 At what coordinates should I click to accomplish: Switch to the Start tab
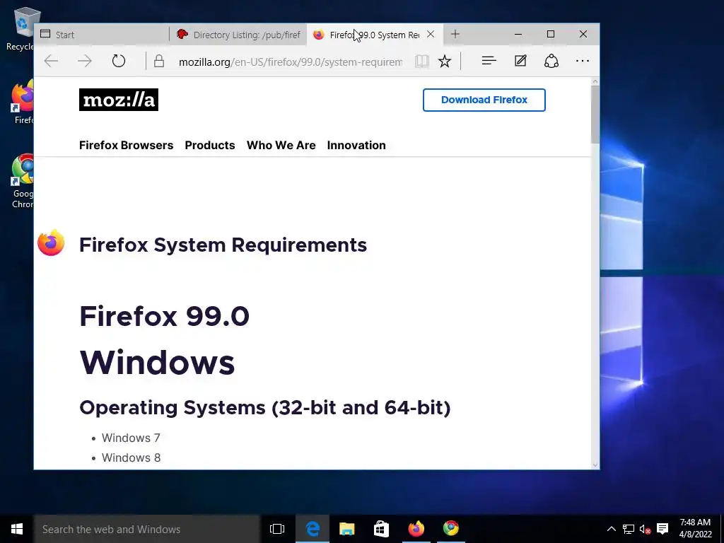(x=102, y=35)
